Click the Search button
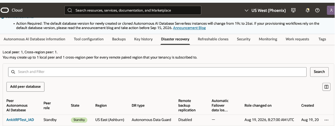 point(319,72)
